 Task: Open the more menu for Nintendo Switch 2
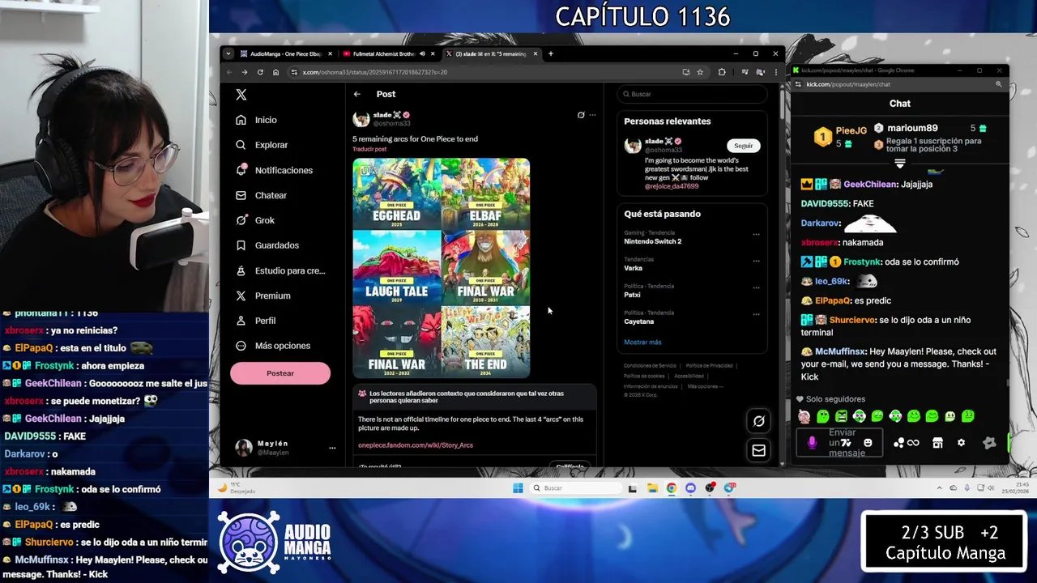click(756, 235)
